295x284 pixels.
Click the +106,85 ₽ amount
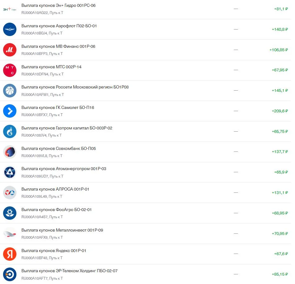pos(279,50)
